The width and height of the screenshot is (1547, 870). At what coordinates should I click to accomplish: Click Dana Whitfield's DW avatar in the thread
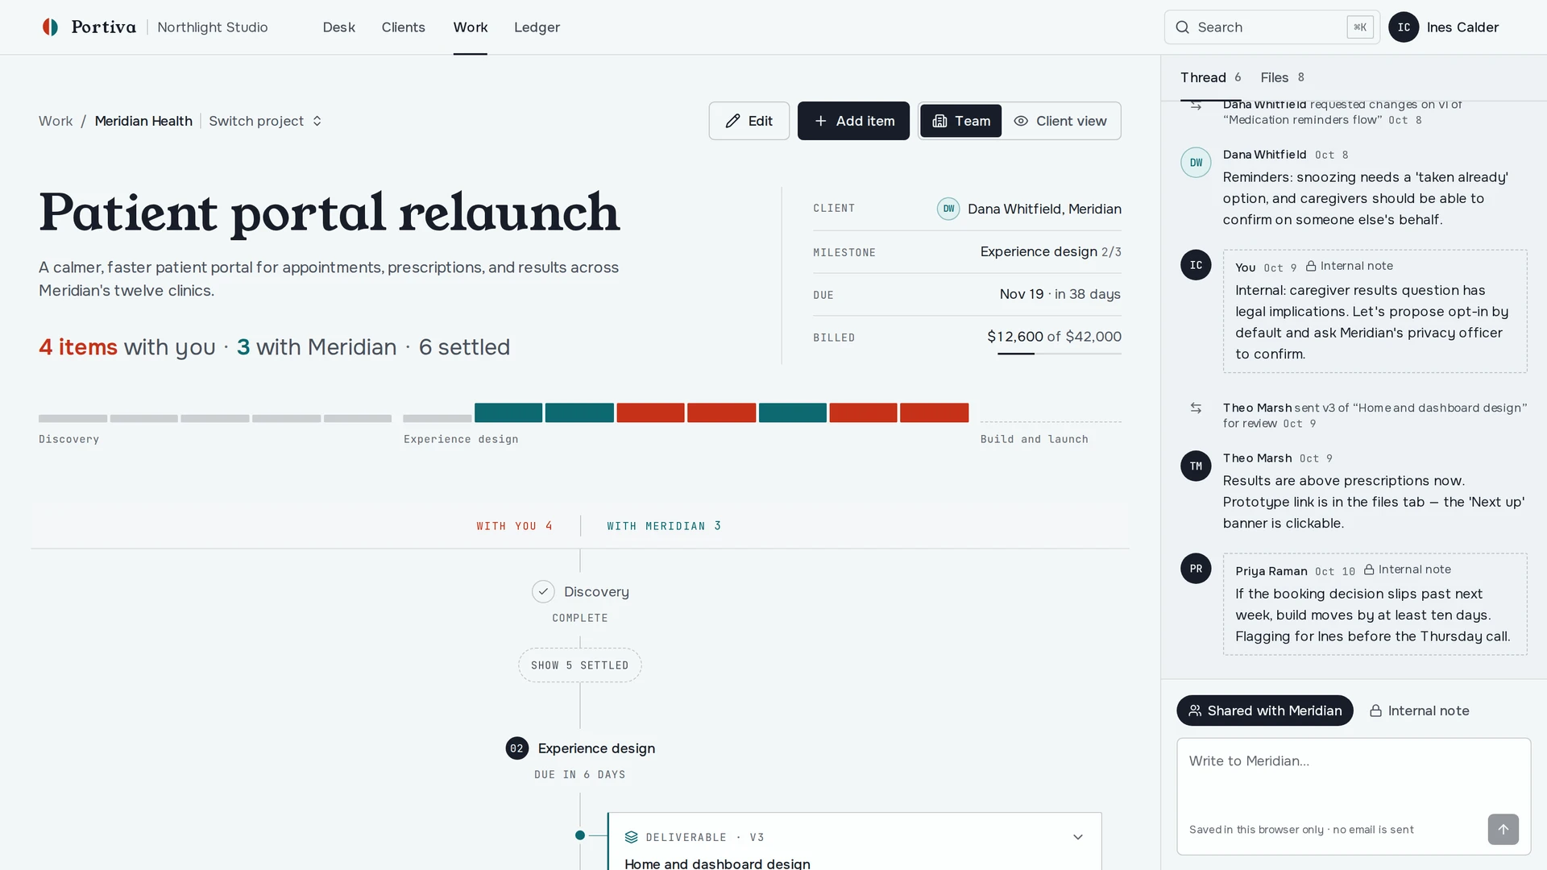[1196, 163]
